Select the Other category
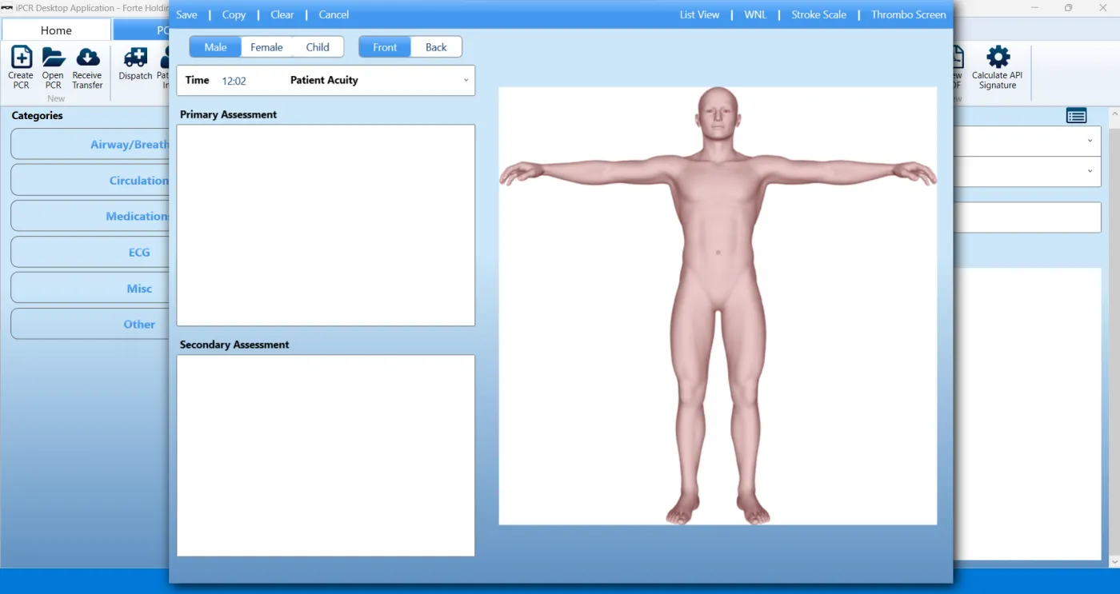The image size is (1120, 594). pos(90,324)
